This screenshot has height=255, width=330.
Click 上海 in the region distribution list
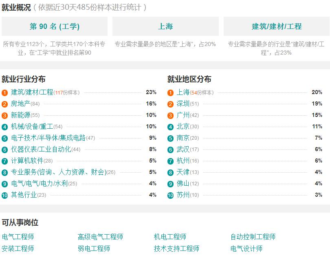pos(183,92)
